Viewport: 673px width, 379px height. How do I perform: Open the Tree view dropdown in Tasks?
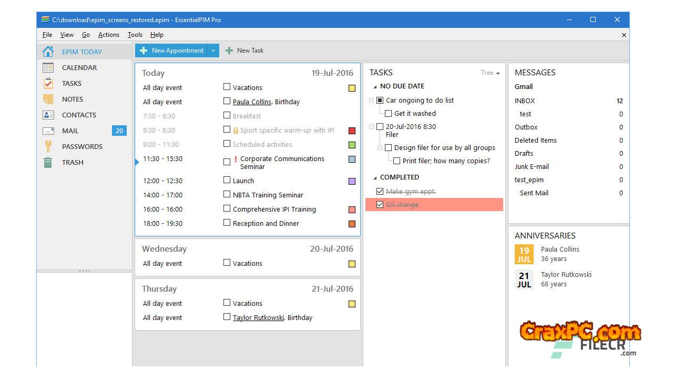490,73
